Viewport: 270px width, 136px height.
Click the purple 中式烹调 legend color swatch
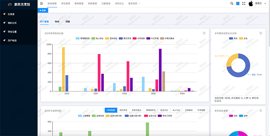148,39
